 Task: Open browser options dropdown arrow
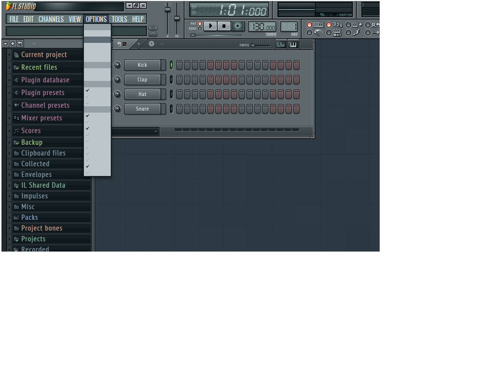pos(5,44)
